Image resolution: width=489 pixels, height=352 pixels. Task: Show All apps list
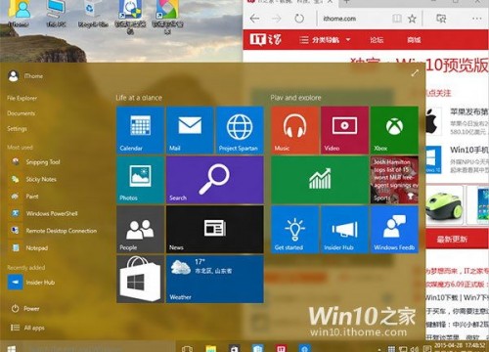tap(27, 328)
